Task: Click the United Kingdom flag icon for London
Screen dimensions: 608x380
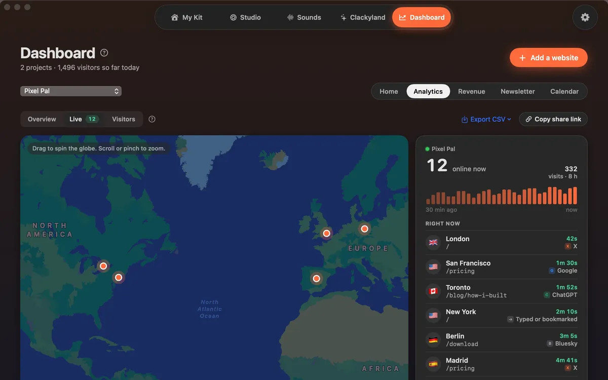Action: pos(433,242)
